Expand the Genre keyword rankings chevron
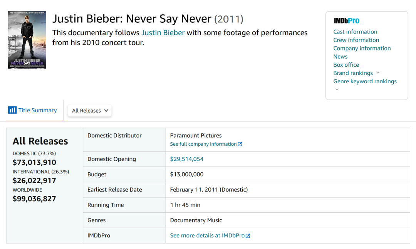This screenshot has height=249, width=416. (x=337, y=89)
